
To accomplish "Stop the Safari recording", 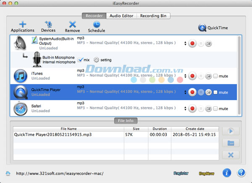I will click(x=201, y=108).
